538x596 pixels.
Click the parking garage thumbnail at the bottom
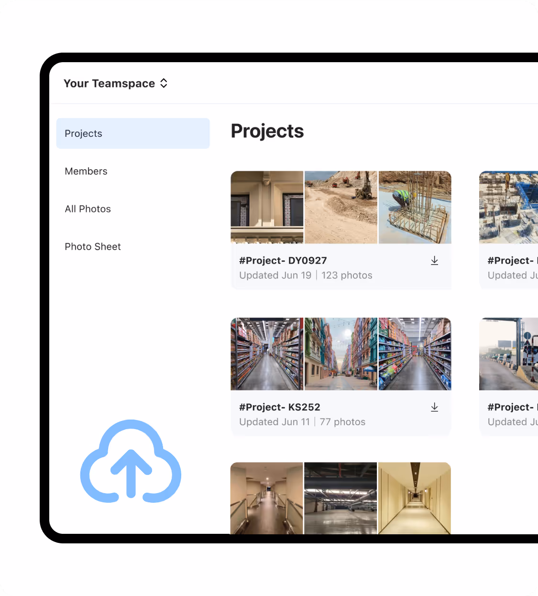340,498
